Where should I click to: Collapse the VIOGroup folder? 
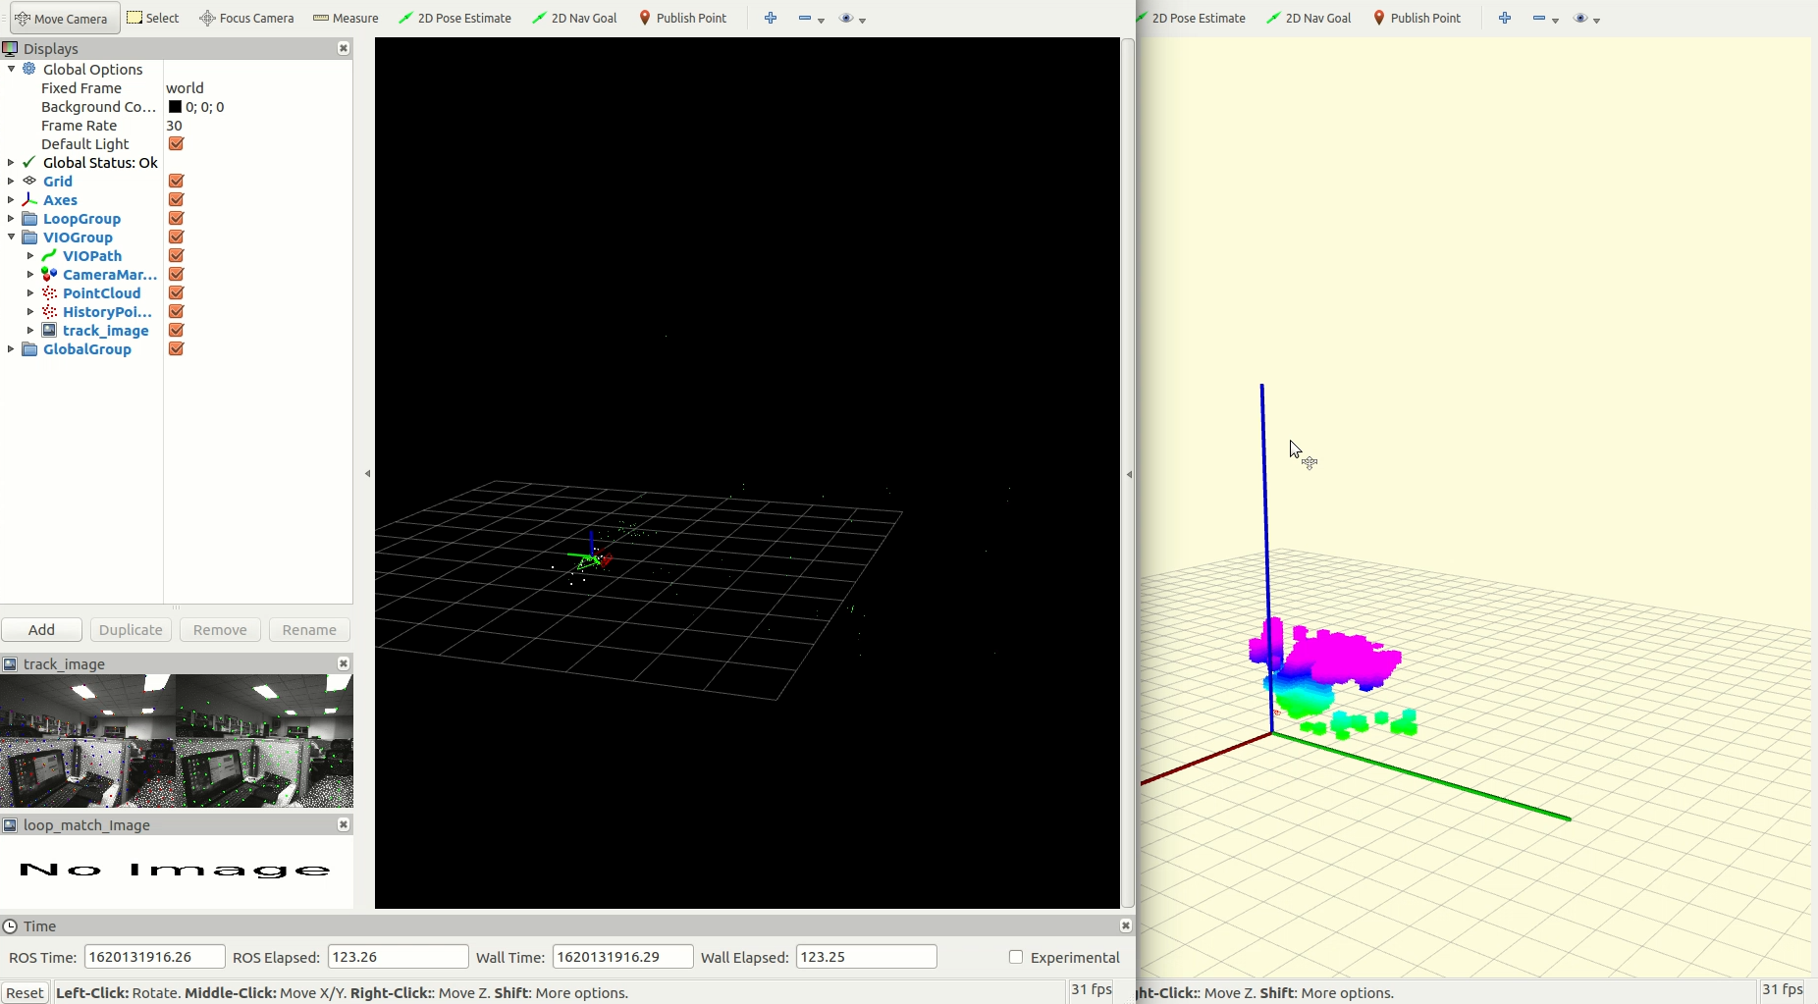(11, 237)
